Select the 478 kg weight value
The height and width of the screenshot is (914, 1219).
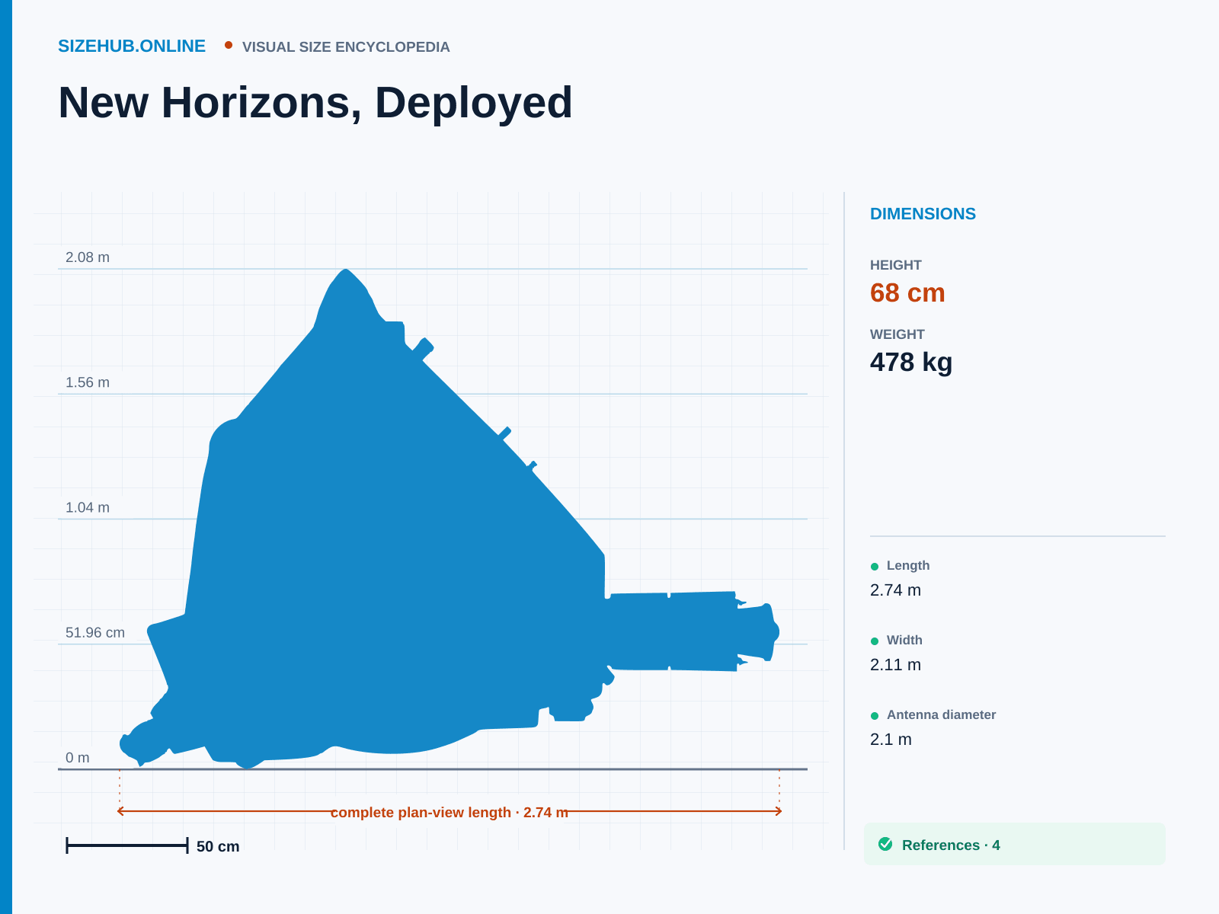tap(911, 363)
